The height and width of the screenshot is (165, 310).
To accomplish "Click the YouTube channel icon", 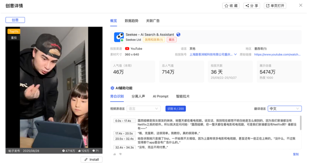I will pos(127,48).
